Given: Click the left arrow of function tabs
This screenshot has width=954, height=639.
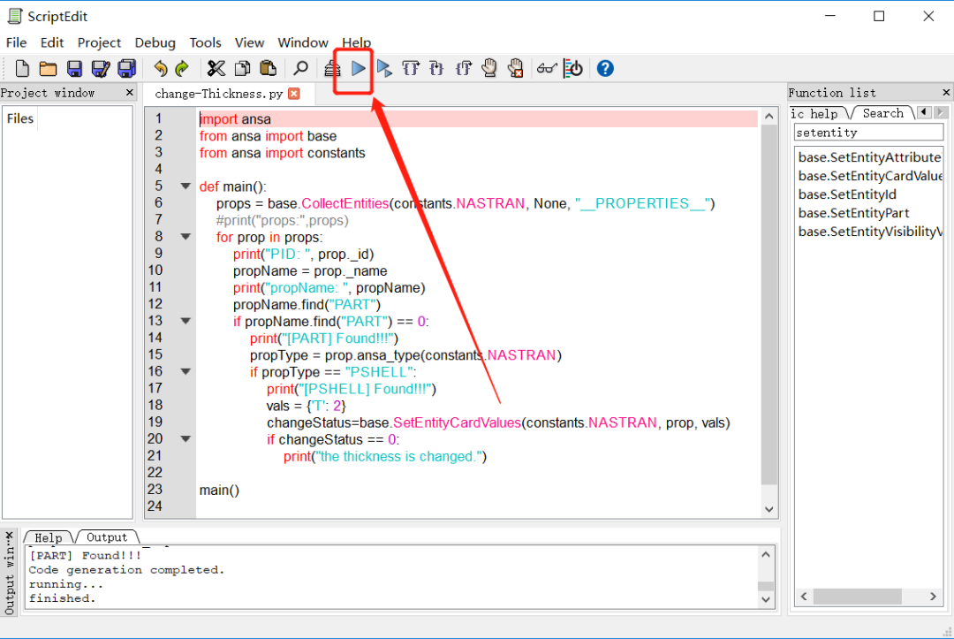Looking at the screenshot, I should coord(924,112).
